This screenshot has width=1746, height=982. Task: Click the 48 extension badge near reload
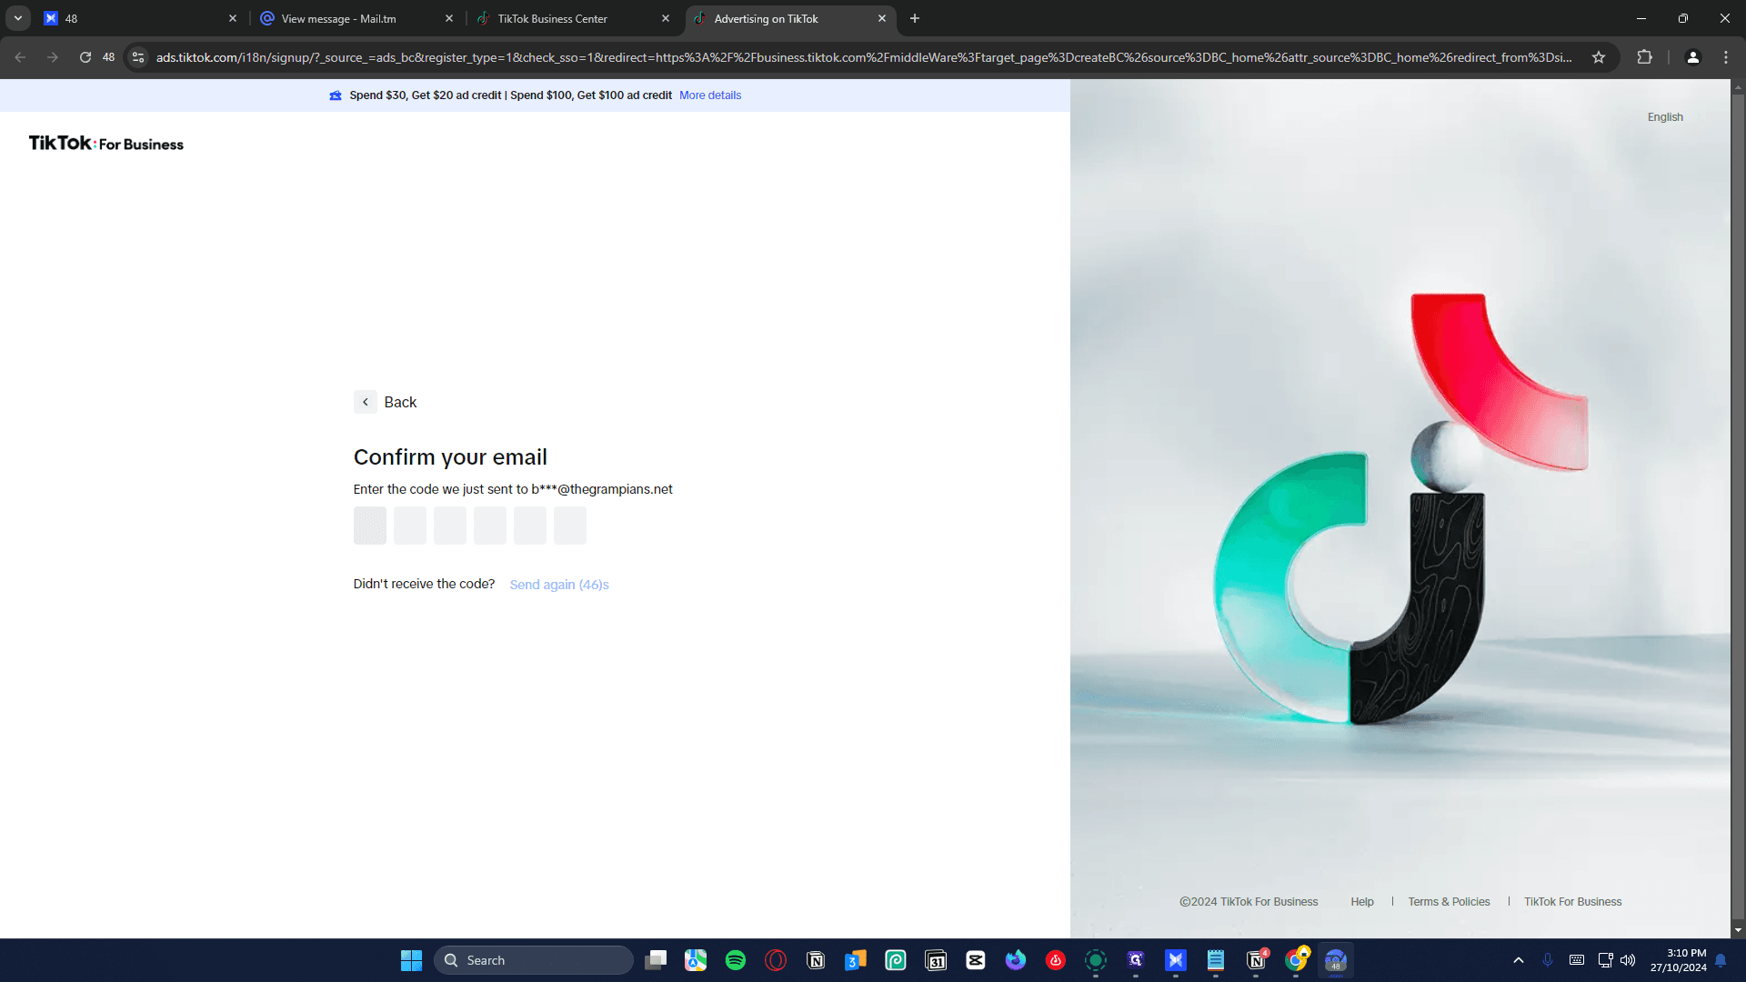[108, 57]
